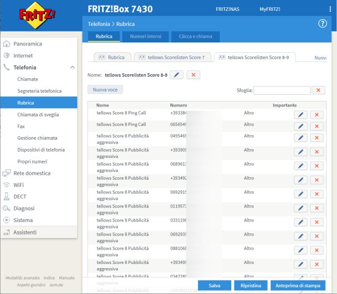Open the FRITZ!NAS link
Viewport: 337px width, 294px height.
228,9
